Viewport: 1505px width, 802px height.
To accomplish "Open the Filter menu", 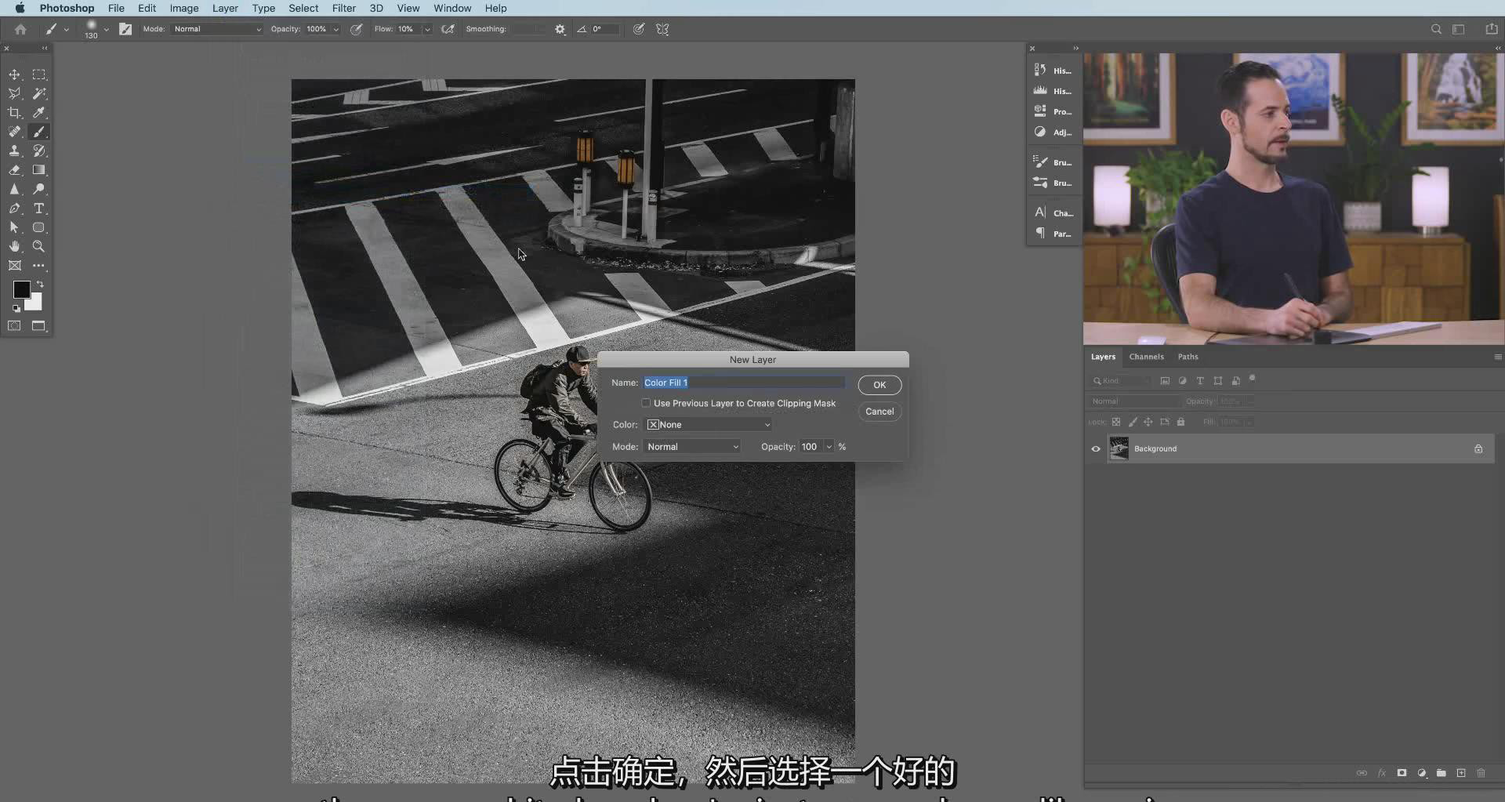I will click(343, 8).
